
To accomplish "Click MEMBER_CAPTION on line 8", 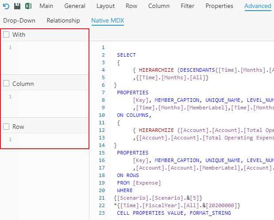I will [x=177, y=100].
